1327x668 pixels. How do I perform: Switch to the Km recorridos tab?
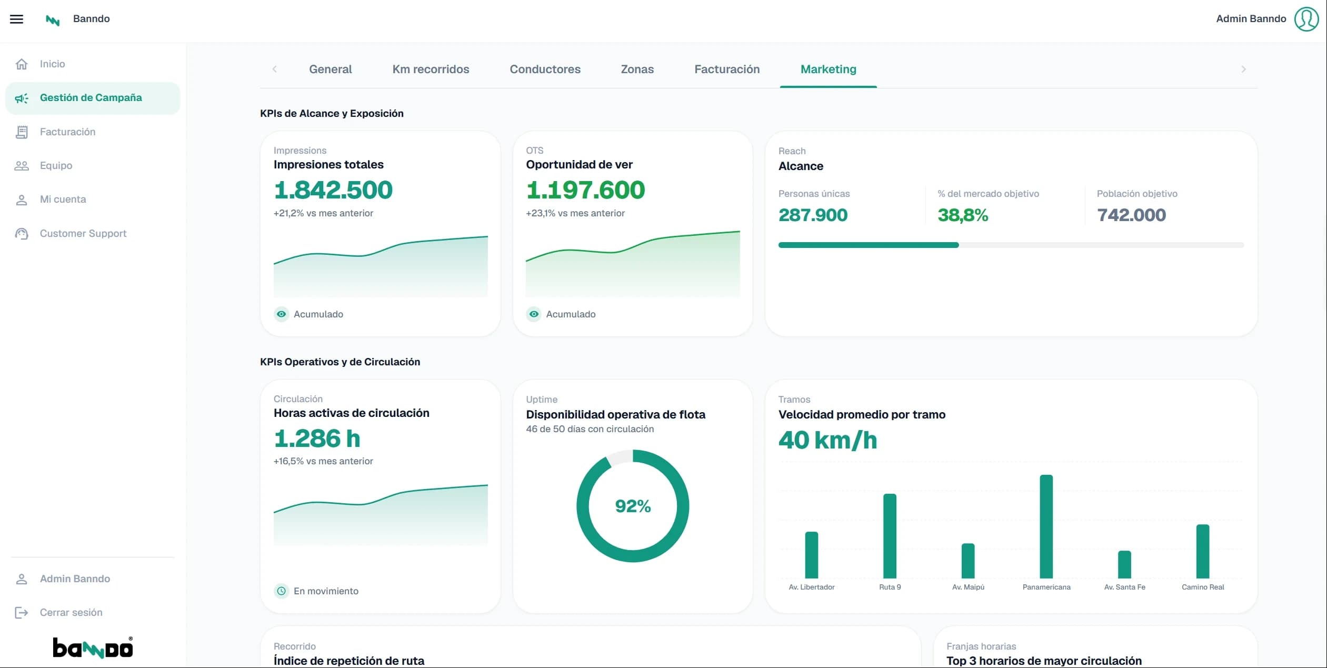tap(431, 69)
